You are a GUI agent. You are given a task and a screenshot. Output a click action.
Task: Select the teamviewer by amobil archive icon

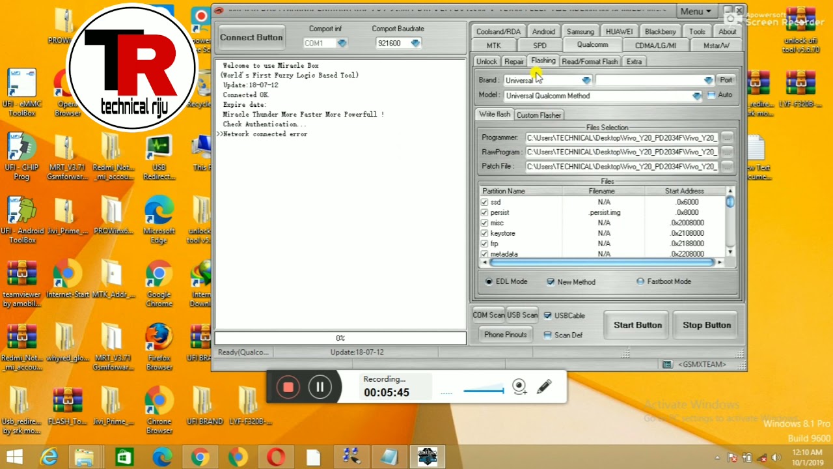click(22, 284)
